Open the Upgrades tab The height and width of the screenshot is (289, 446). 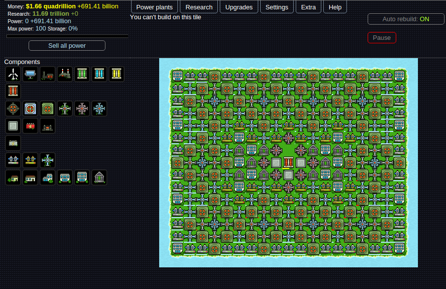tap(239, 7)
